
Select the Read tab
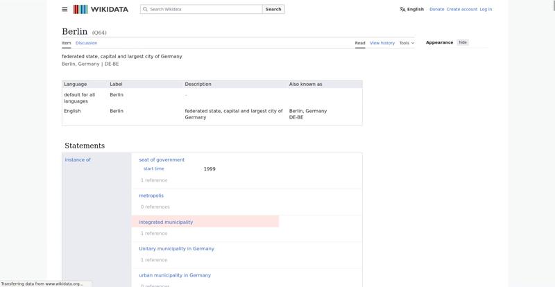[360, 43]
